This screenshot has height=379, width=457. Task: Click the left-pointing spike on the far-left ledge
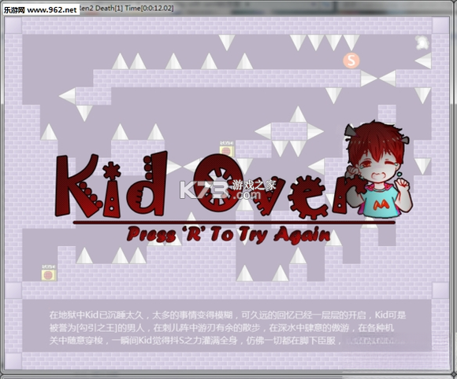(x=67, y=96)
